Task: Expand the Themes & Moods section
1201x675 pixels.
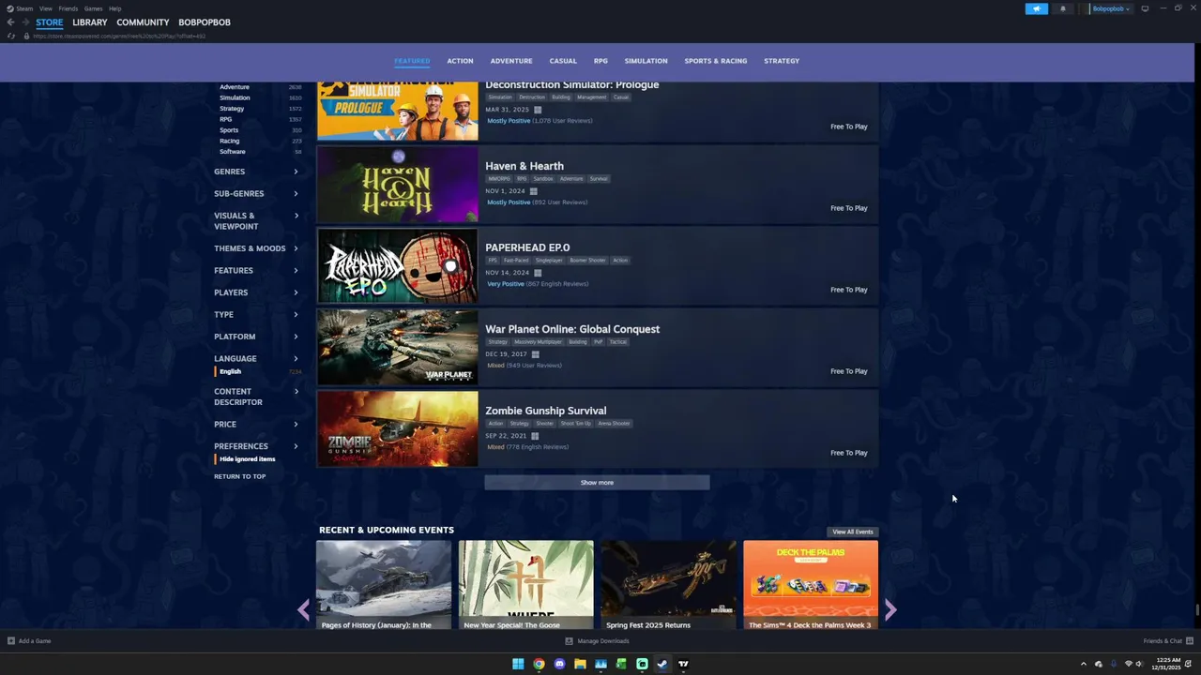Action: [x=256, y=248]
